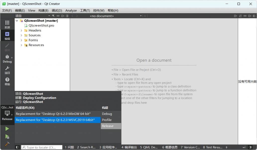This screenshot has height=150, width=257.
Task: Click the Headers folder icon
Action: [26, 30]
